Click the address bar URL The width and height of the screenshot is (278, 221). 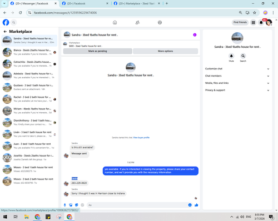(x=65, y=13)
